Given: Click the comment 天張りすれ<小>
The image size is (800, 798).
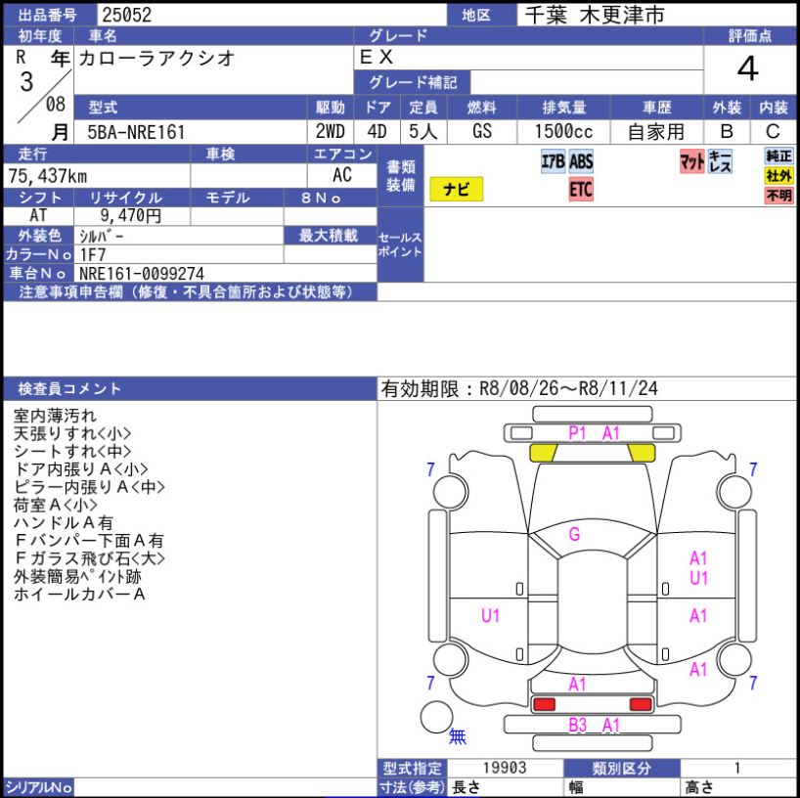Looking at the screenshot, I should tap(72, 433).
